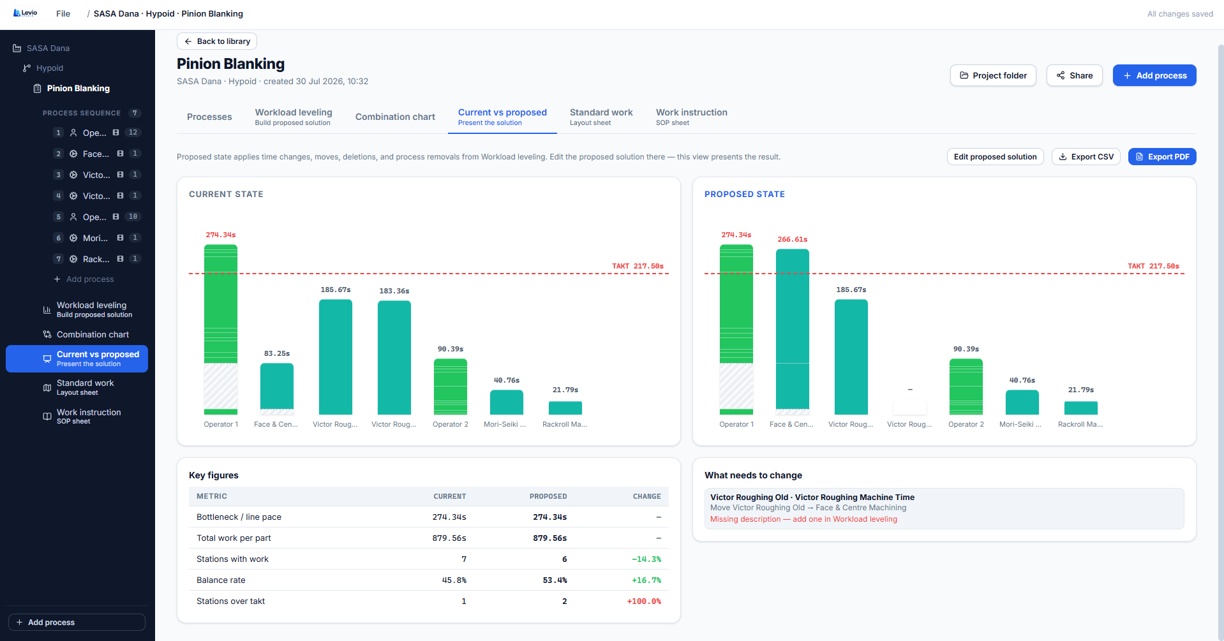Screen dimensions: 1224x641
Task: Click the Mori-Seiki bar in Proposed State
Action: (x=1022, y=402)
